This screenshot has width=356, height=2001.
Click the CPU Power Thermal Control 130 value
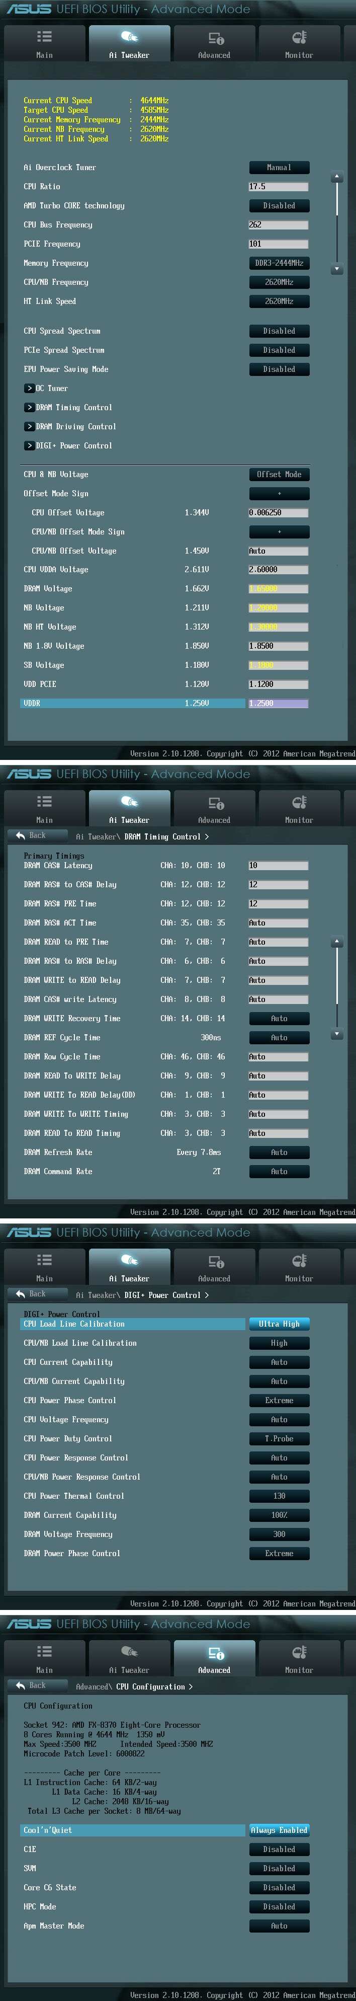(279, 1496)
